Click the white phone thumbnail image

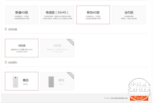pos(16,82)
